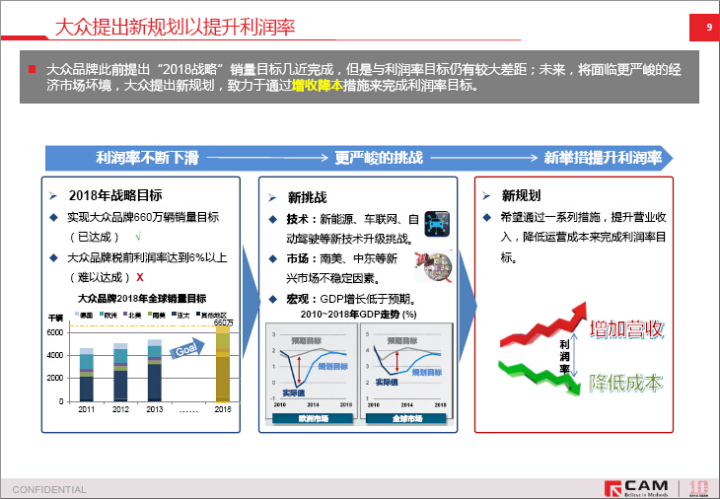Click the red 10 anniversary logo in the footer

(699, 488)
